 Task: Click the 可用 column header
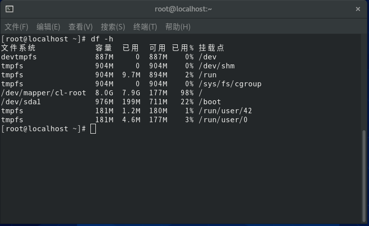(x=157, y=48)
